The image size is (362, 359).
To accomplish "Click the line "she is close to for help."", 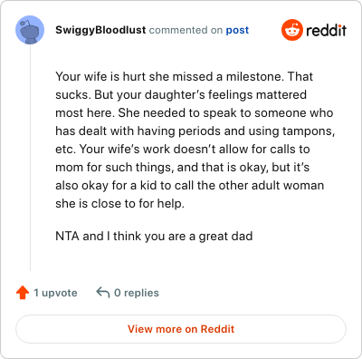I will pyautogui.click(x=119, y=203).
